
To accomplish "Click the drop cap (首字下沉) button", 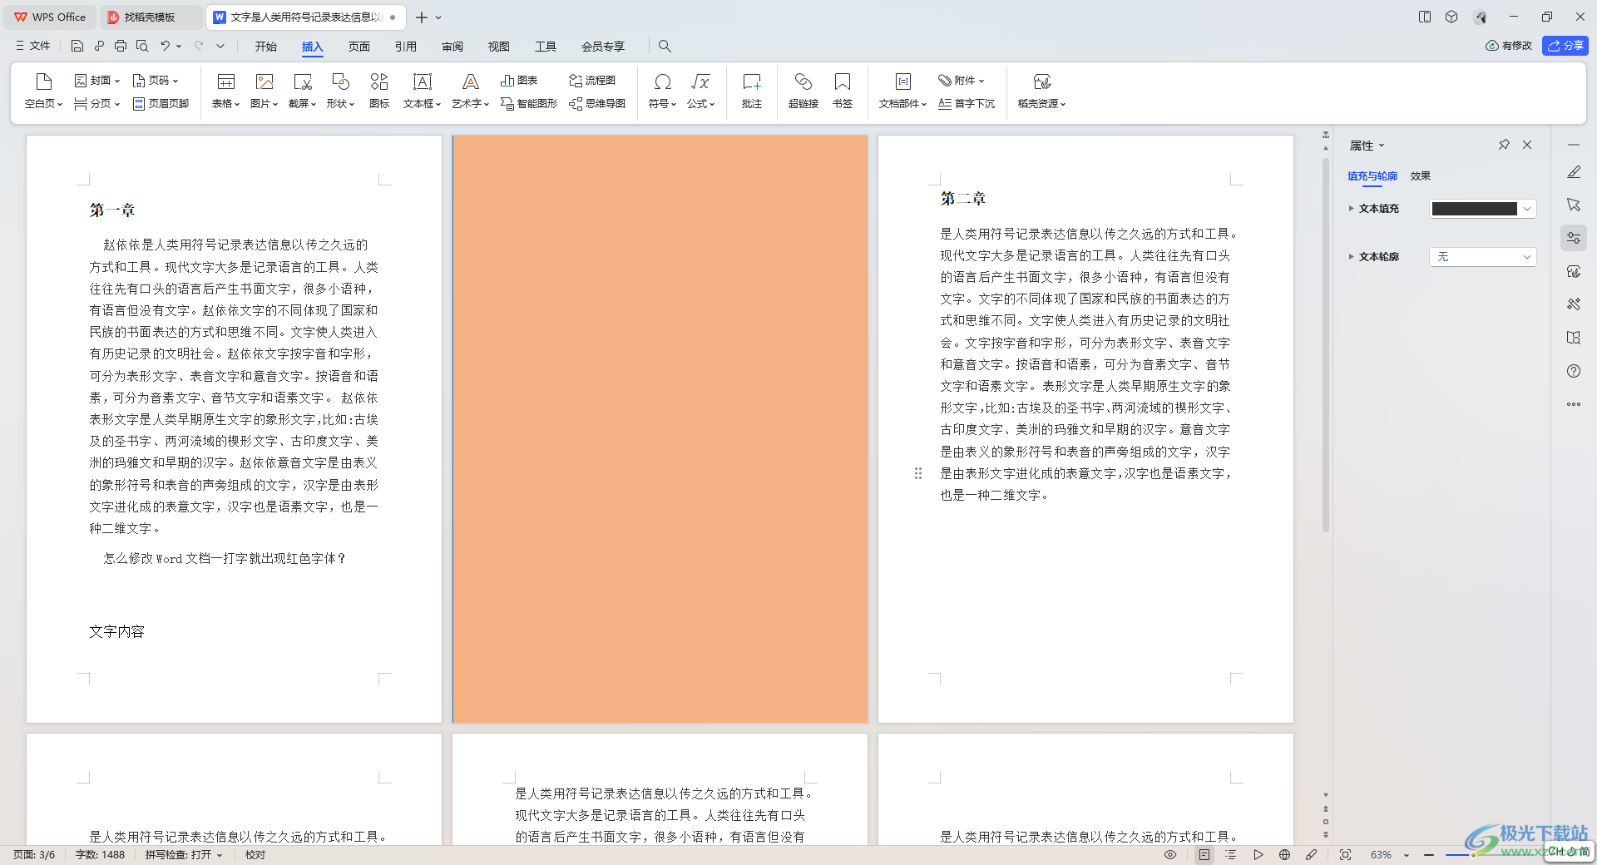I will click(967, 104).
